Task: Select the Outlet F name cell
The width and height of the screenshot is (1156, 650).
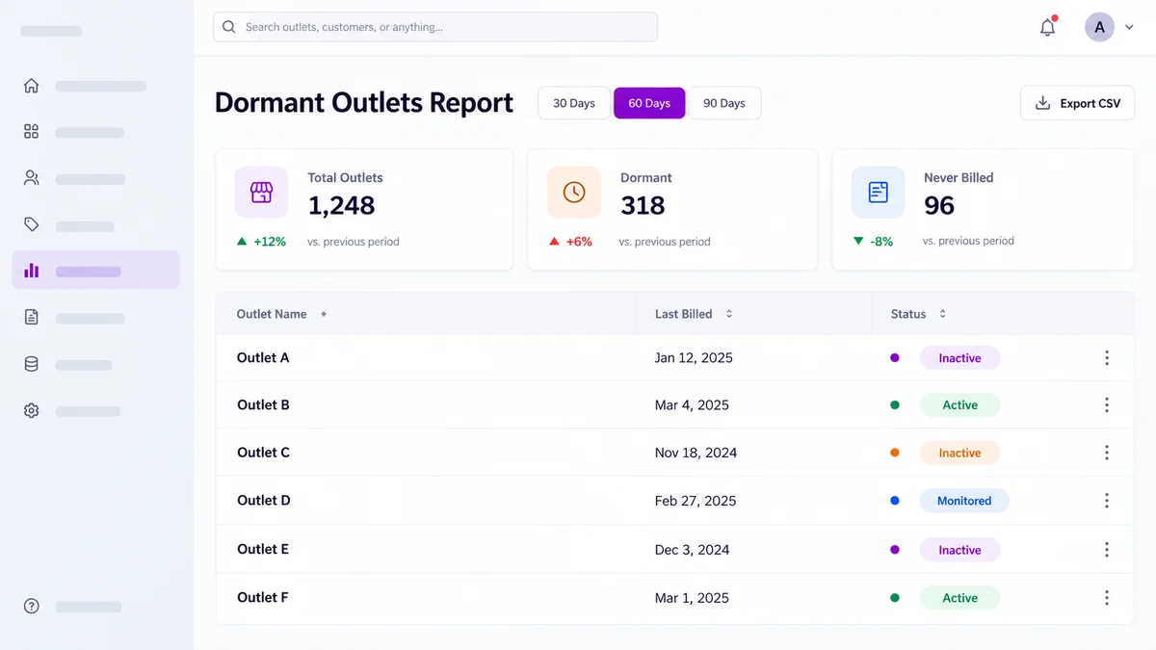Action: [263, 597]
